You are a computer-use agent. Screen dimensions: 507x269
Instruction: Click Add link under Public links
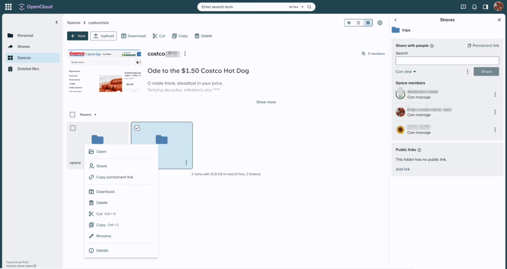click(403, 169)
